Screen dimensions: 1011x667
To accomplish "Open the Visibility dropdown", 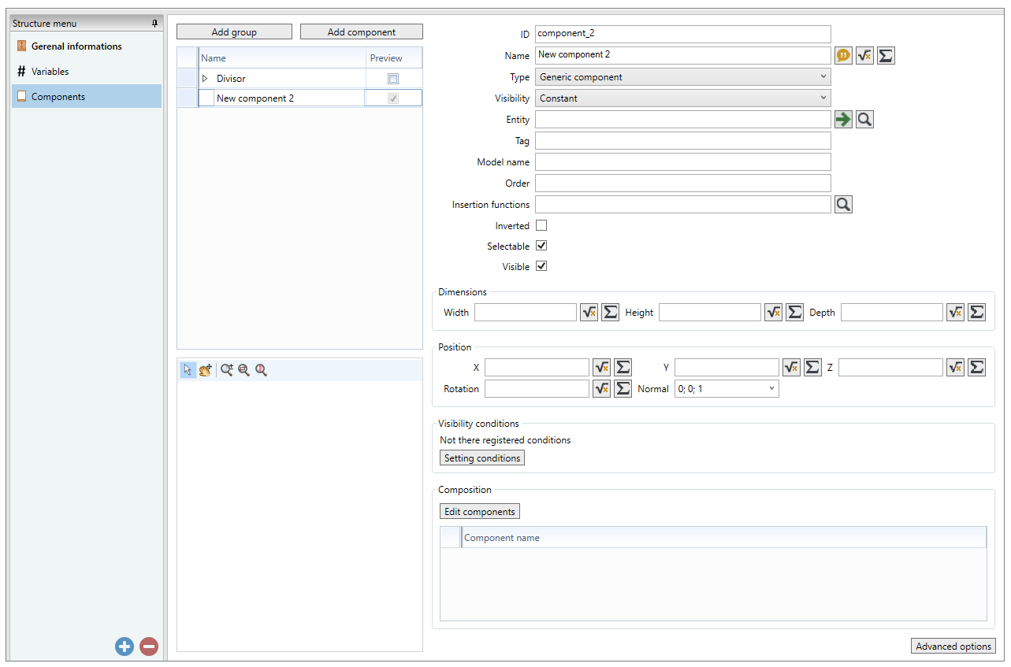I will coord(683,98).
